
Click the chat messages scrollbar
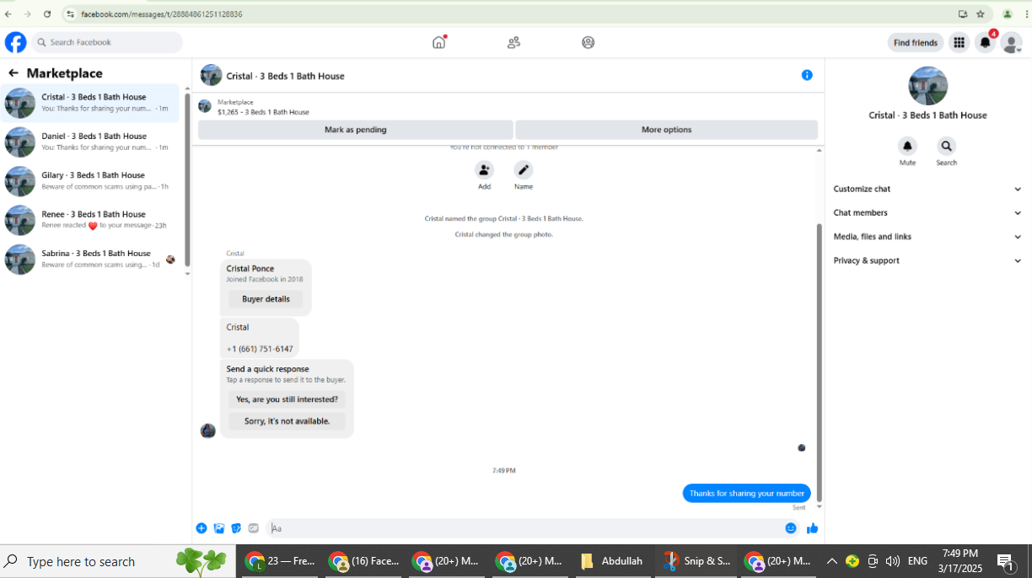point(819,362)
